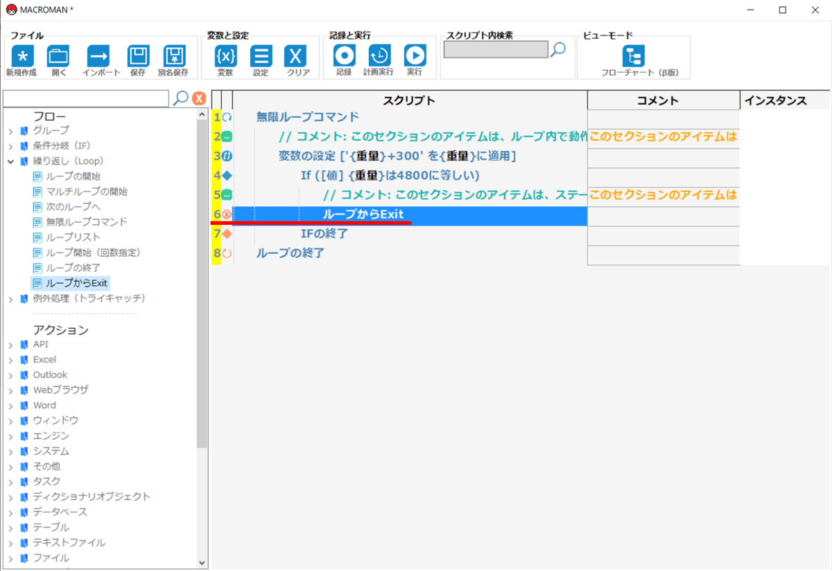The height and width of the screenshot is (571, 832).
Task: Save the script using 保存 icon
Action: click(138, 57)
